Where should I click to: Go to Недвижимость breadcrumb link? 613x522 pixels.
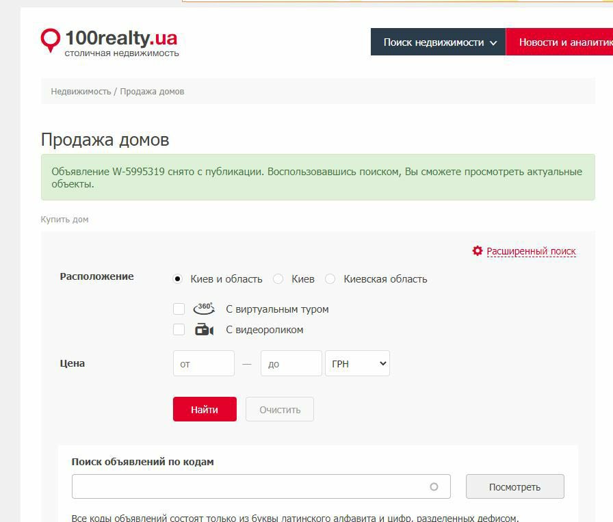click(81, 92)
